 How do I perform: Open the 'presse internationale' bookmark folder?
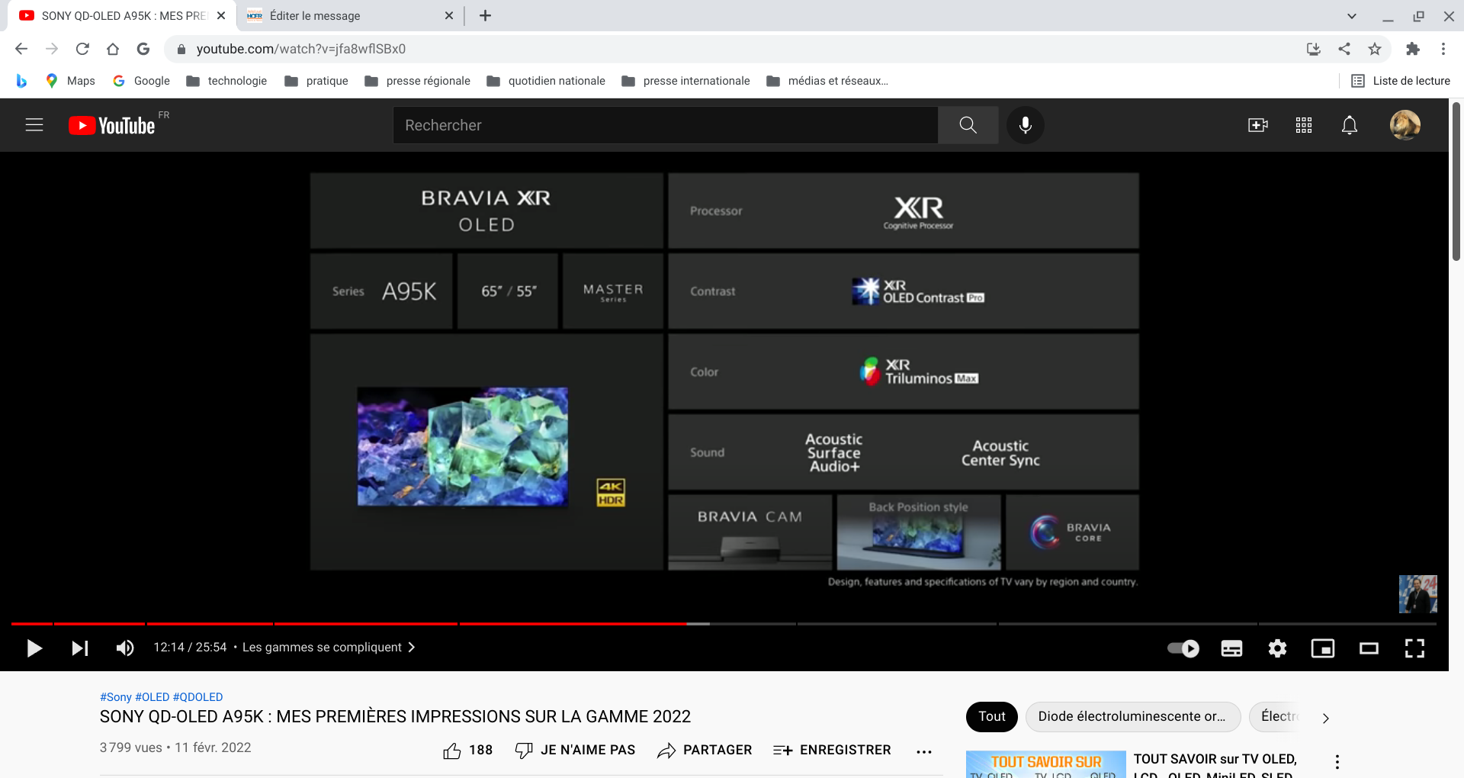(686, 81)
